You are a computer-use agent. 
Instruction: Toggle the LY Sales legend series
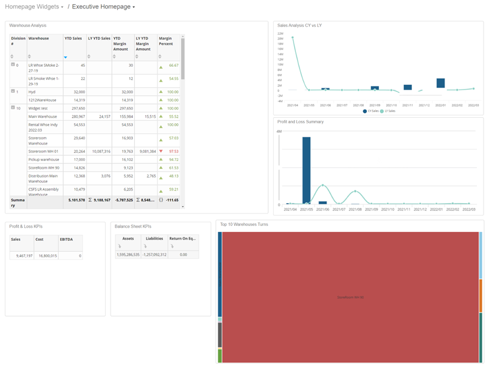click(388, 111)
